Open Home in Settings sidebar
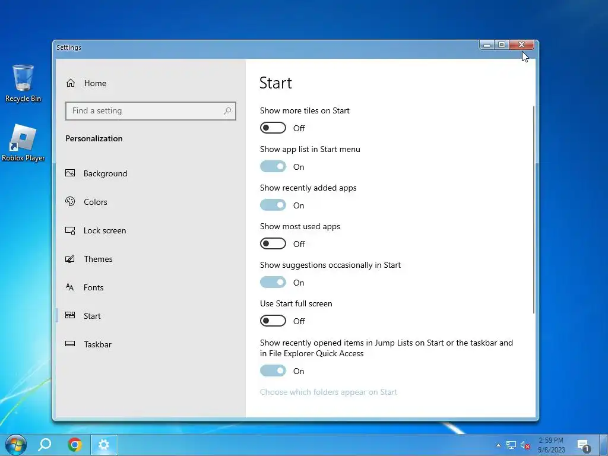This screenshot has height=456, width=608. [x=150, y=83]
